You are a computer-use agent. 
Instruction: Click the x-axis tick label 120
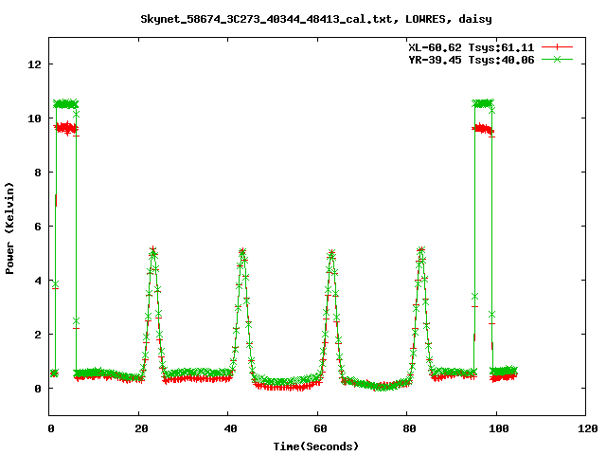click(588, 428)
